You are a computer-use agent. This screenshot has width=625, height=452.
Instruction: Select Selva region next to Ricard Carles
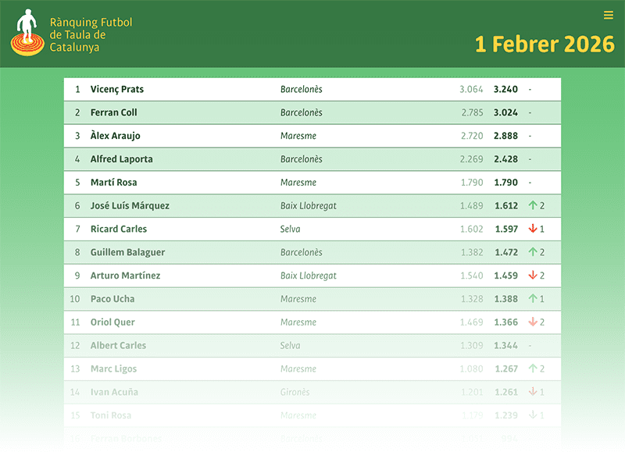tap(291, 230)
